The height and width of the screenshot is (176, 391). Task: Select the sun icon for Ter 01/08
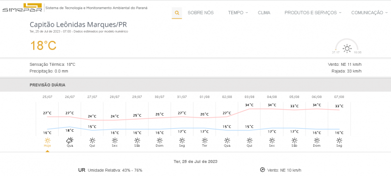click(204, 140)
